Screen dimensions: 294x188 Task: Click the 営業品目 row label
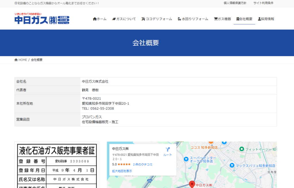pyautogui.click(x=23, y=120)
